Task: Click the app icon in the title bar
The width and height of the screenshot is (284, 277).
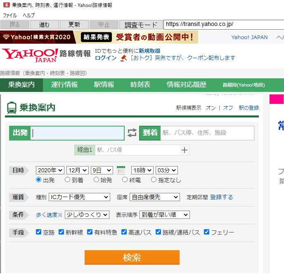Action: (x=7, y=5)
